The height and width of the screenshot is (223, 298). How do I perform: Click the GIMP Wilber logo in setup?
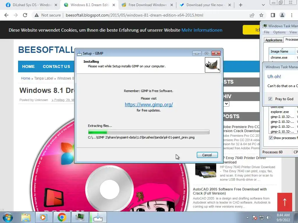[212, 65]
